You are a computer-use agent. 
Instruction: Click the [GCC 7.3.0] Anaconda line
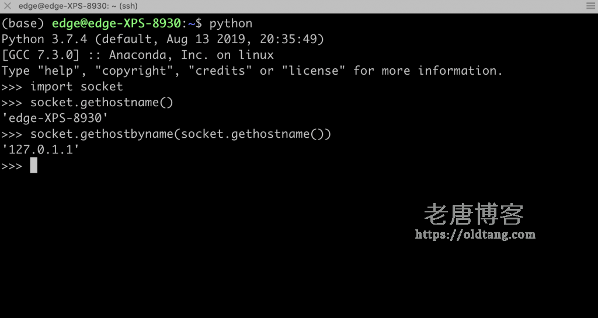coord(138,55)
